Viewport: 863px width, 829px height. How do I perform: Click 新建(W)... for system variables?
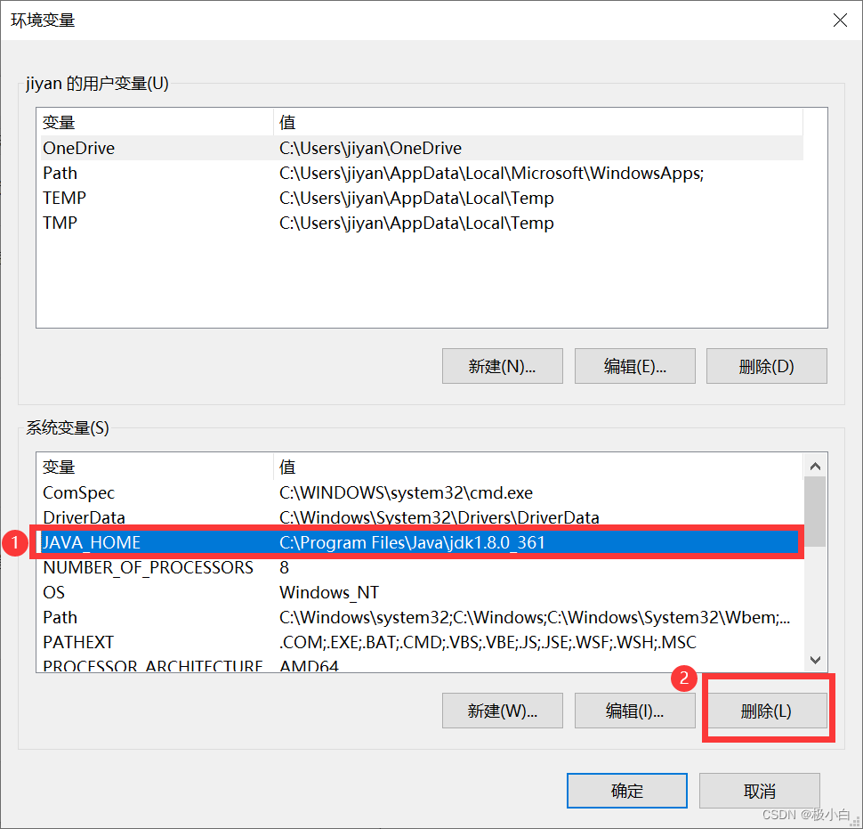click(x=503, y=711)
